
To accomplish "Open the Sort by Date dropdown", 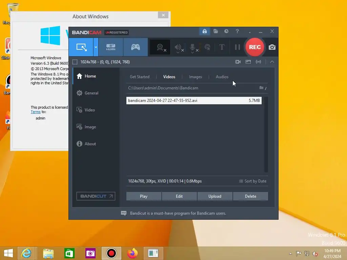I will pos(253,181).
